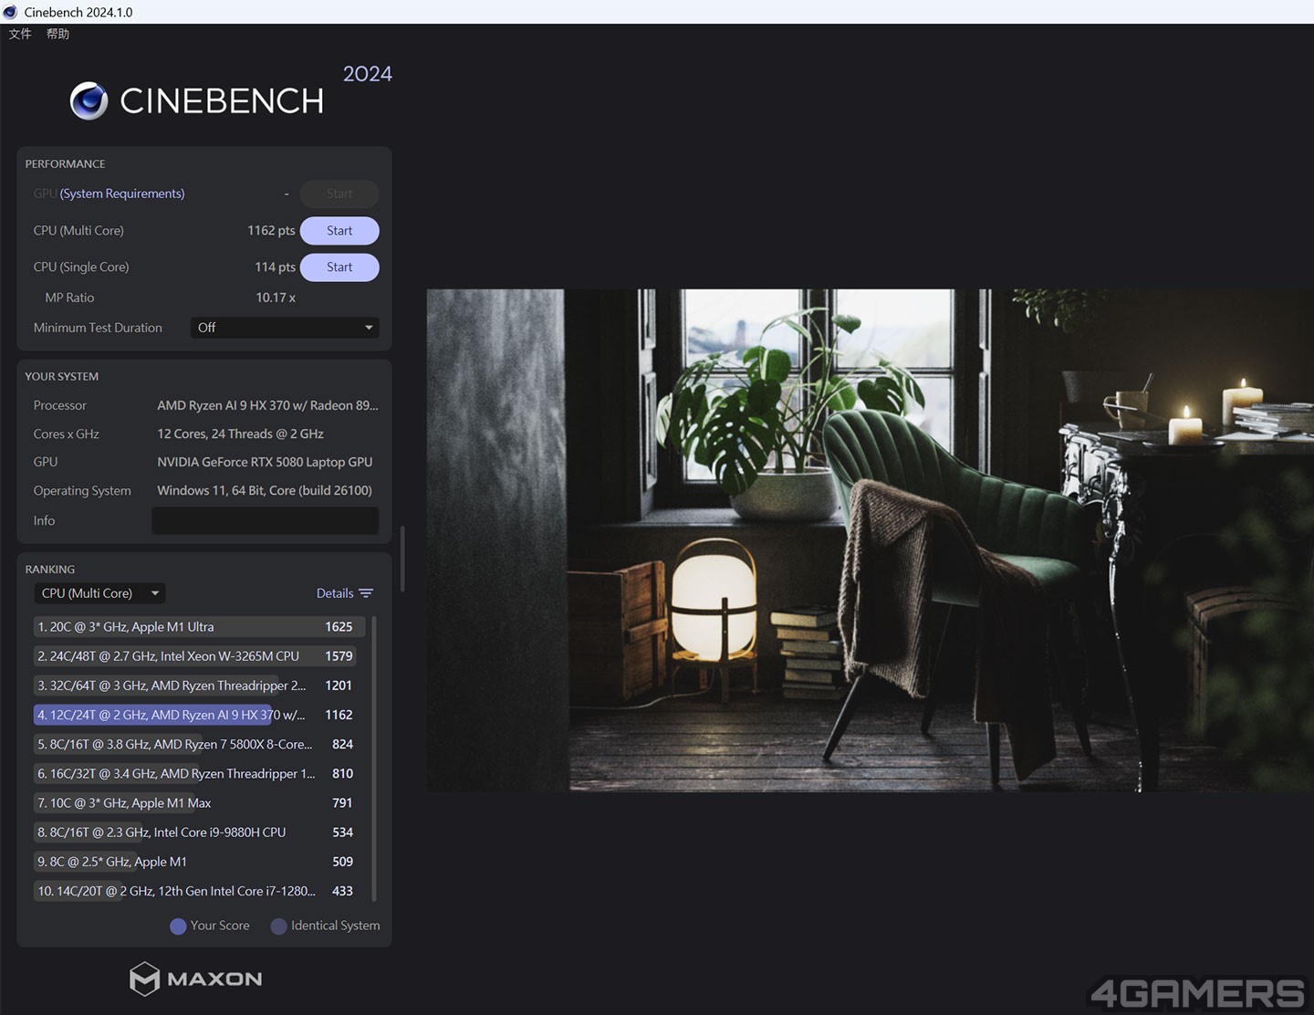This screenshot has height=1015, width=1314.
Task: Open the System Requirements link
Action: click(x=122, y=194)
